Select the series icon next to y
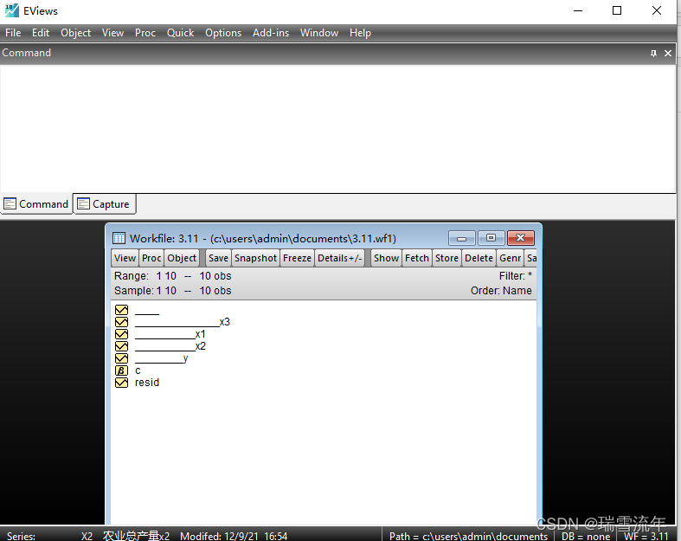The width and height of the screenshot is (681, 541). (x=122, y=358)
